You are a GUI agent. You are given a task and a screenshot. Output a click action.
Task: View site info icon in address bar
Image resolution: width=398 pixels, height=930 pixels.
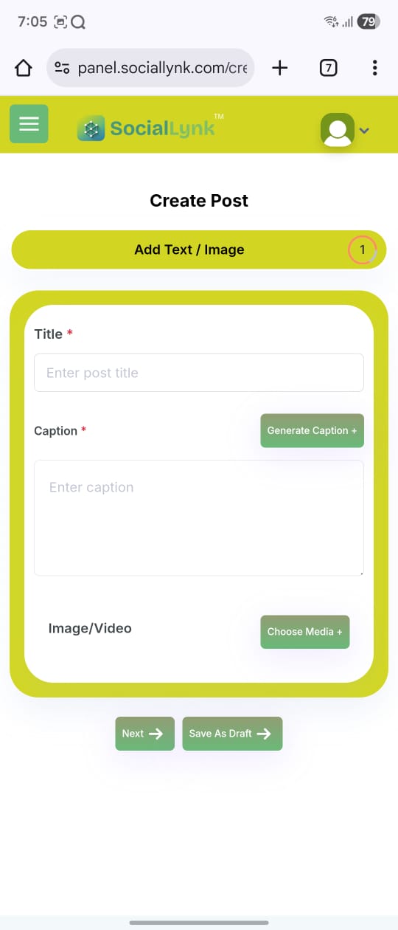click(x=63, y=69)
